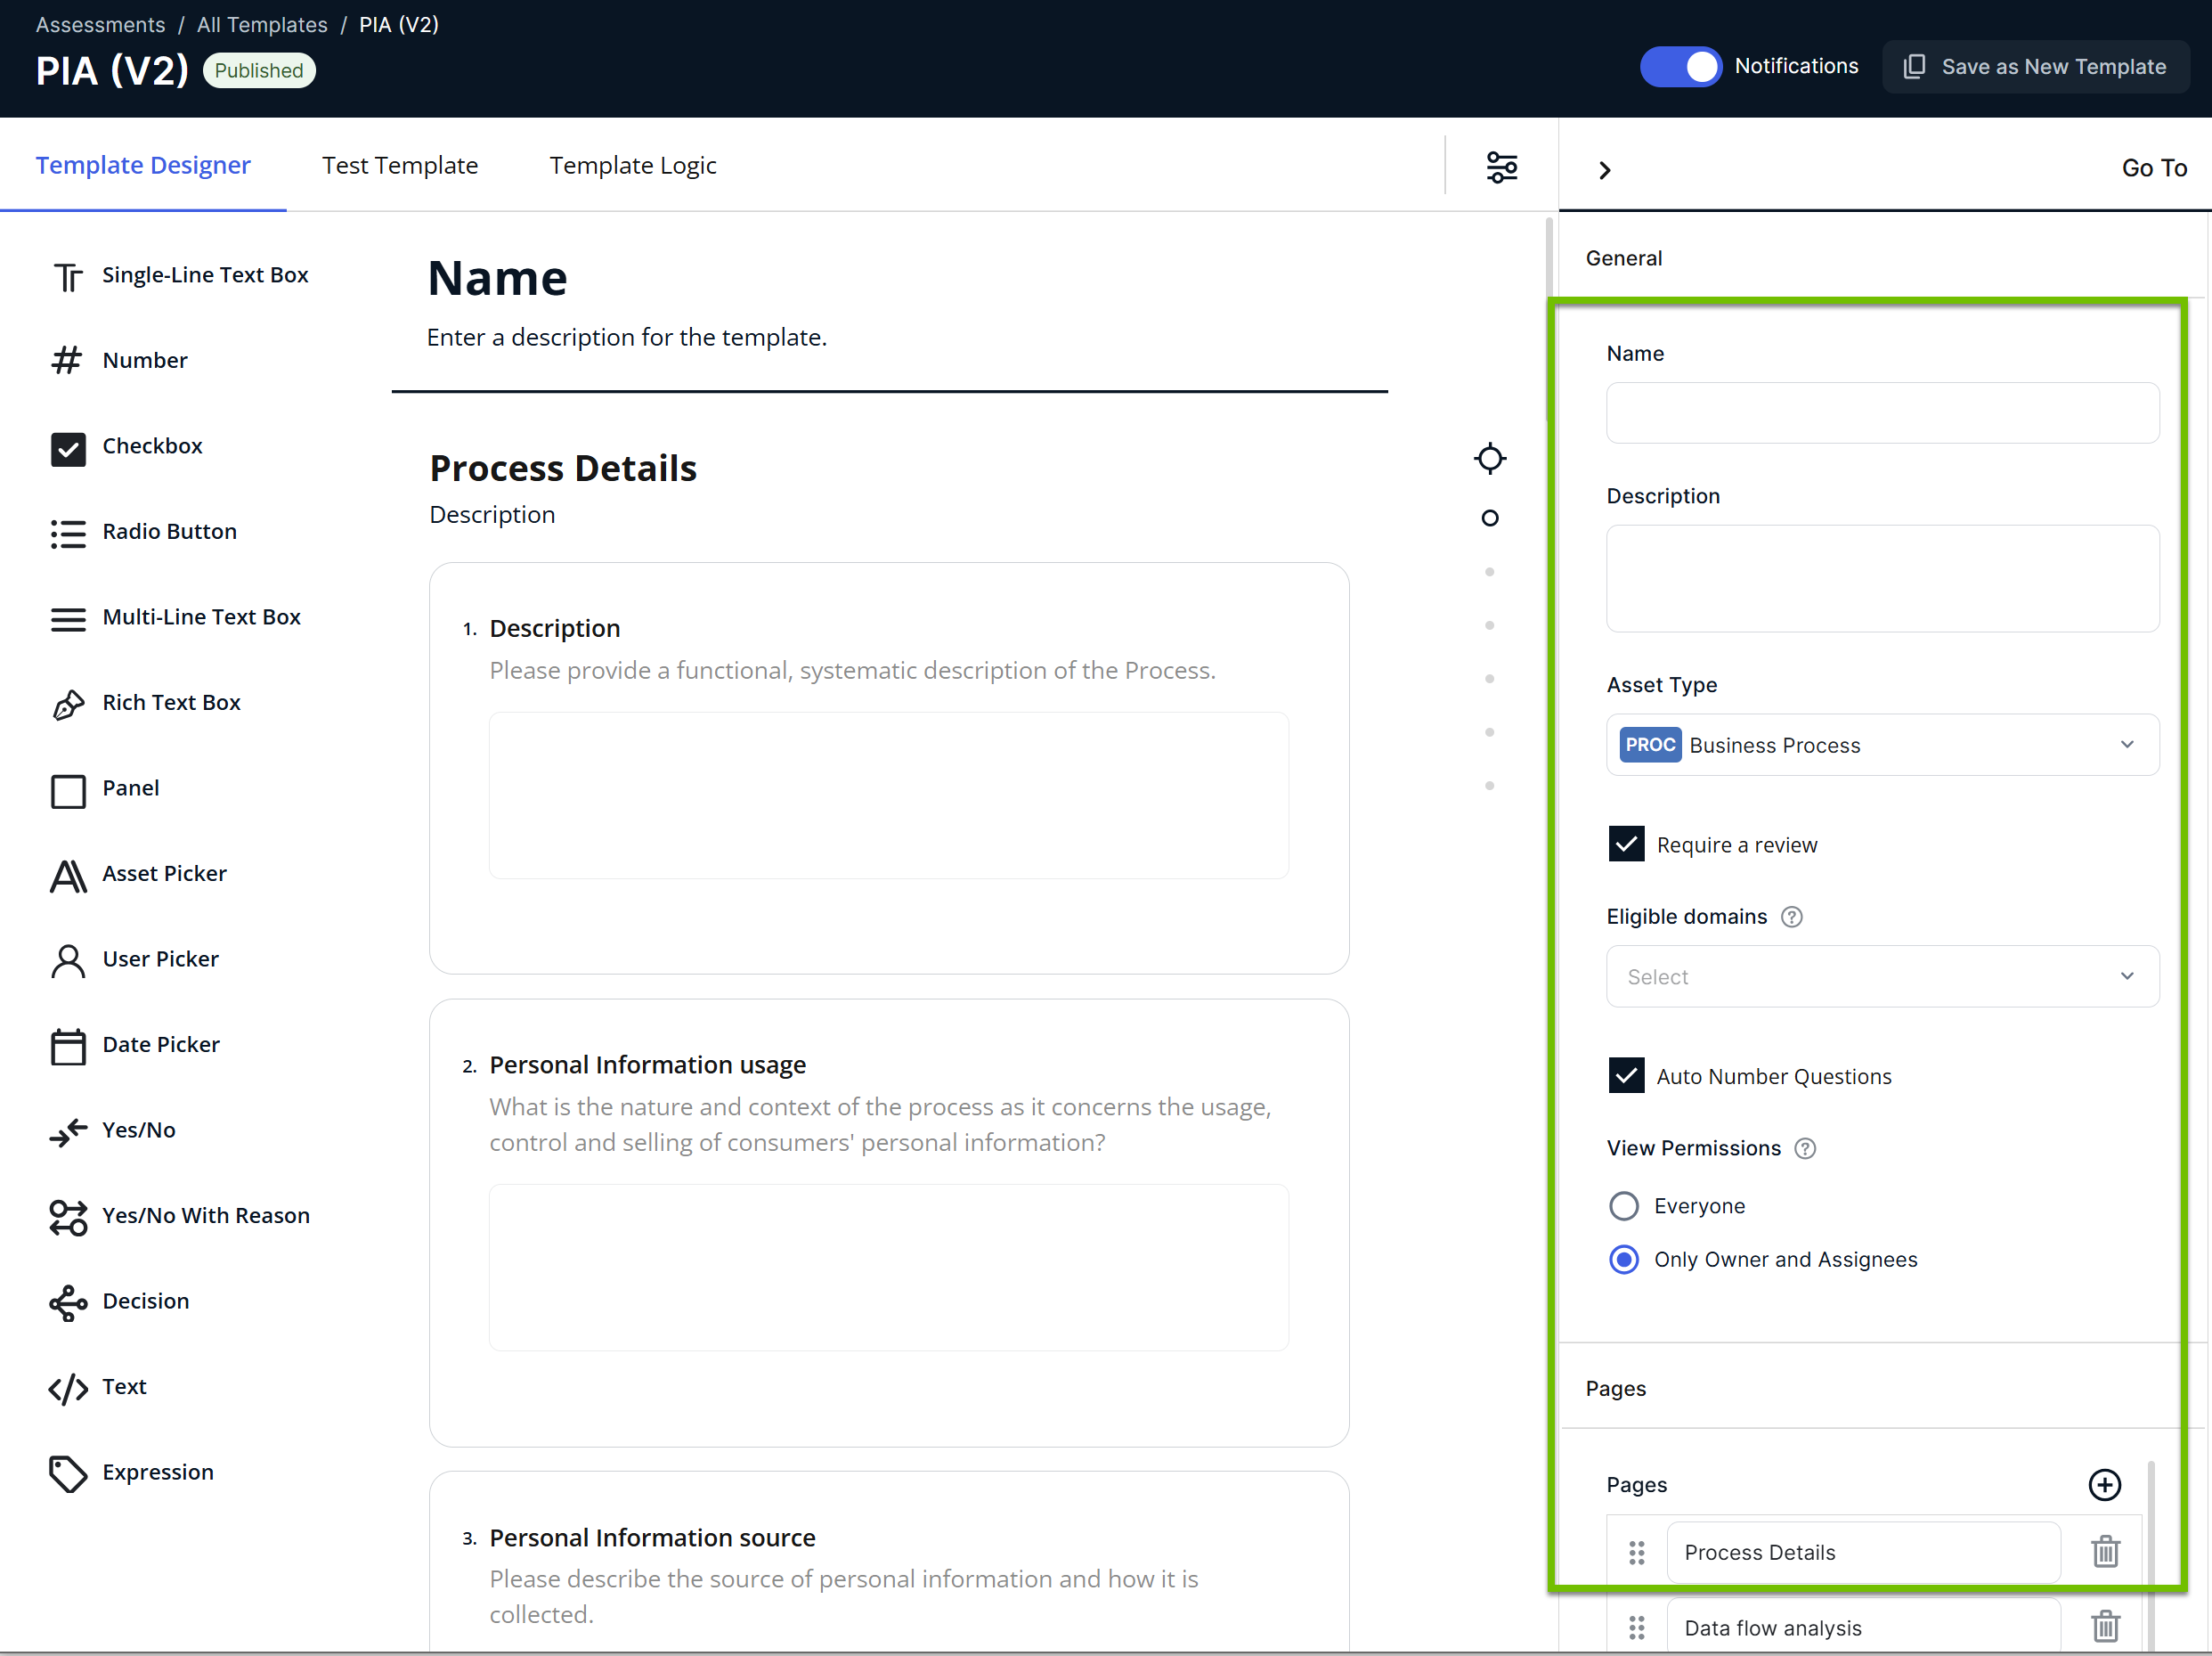Add a Number field element

pyautogui.click(x=145, y=360)
